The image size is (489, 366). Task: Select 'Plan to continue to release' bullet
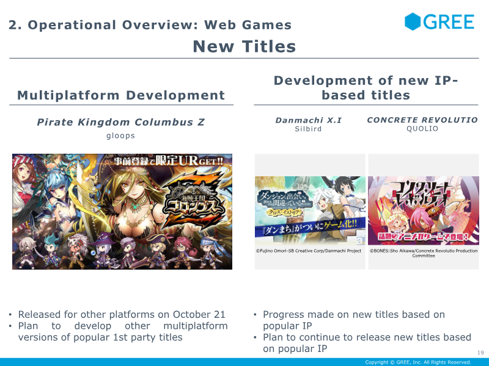coord(367,343)
